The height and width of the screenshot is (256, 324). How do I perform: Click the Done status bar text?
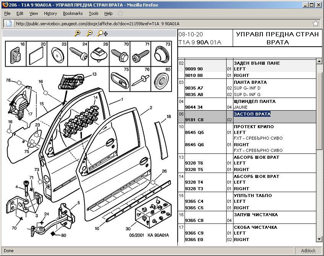point(9,251)
